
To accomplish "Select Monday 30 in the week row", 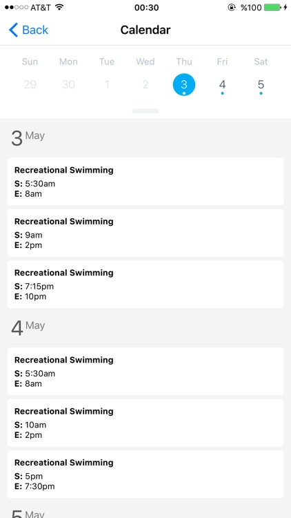I will 68,84.
